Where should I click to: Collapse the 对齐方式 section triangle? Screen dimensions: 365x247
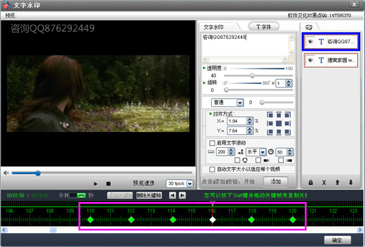[x=210, y=114]
